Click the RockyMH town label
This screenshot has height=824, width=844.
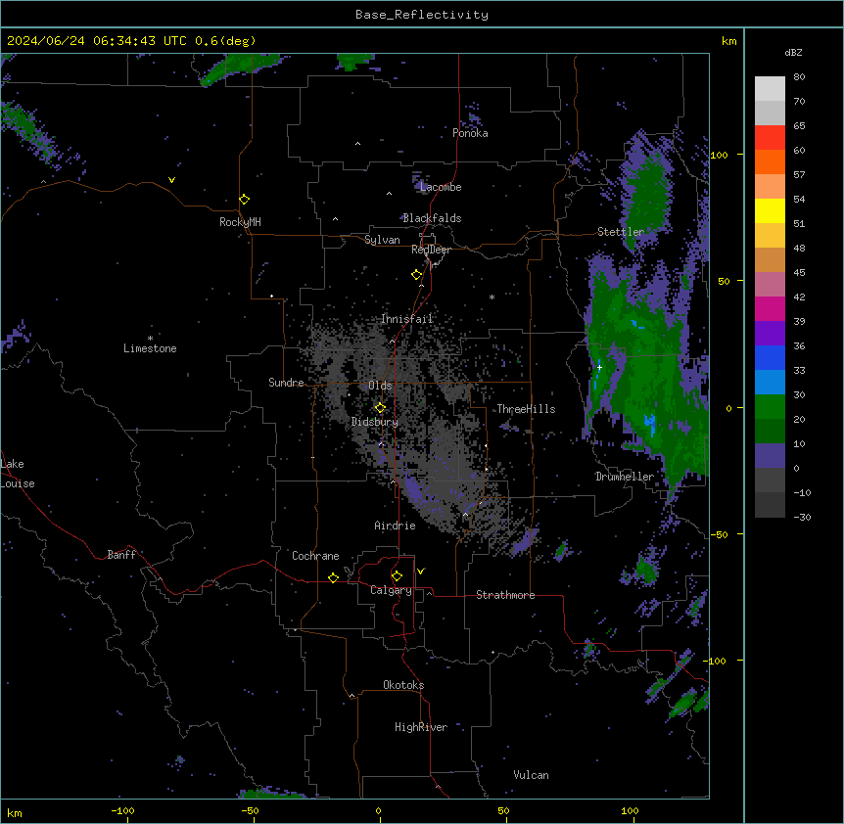coord(240,222)
